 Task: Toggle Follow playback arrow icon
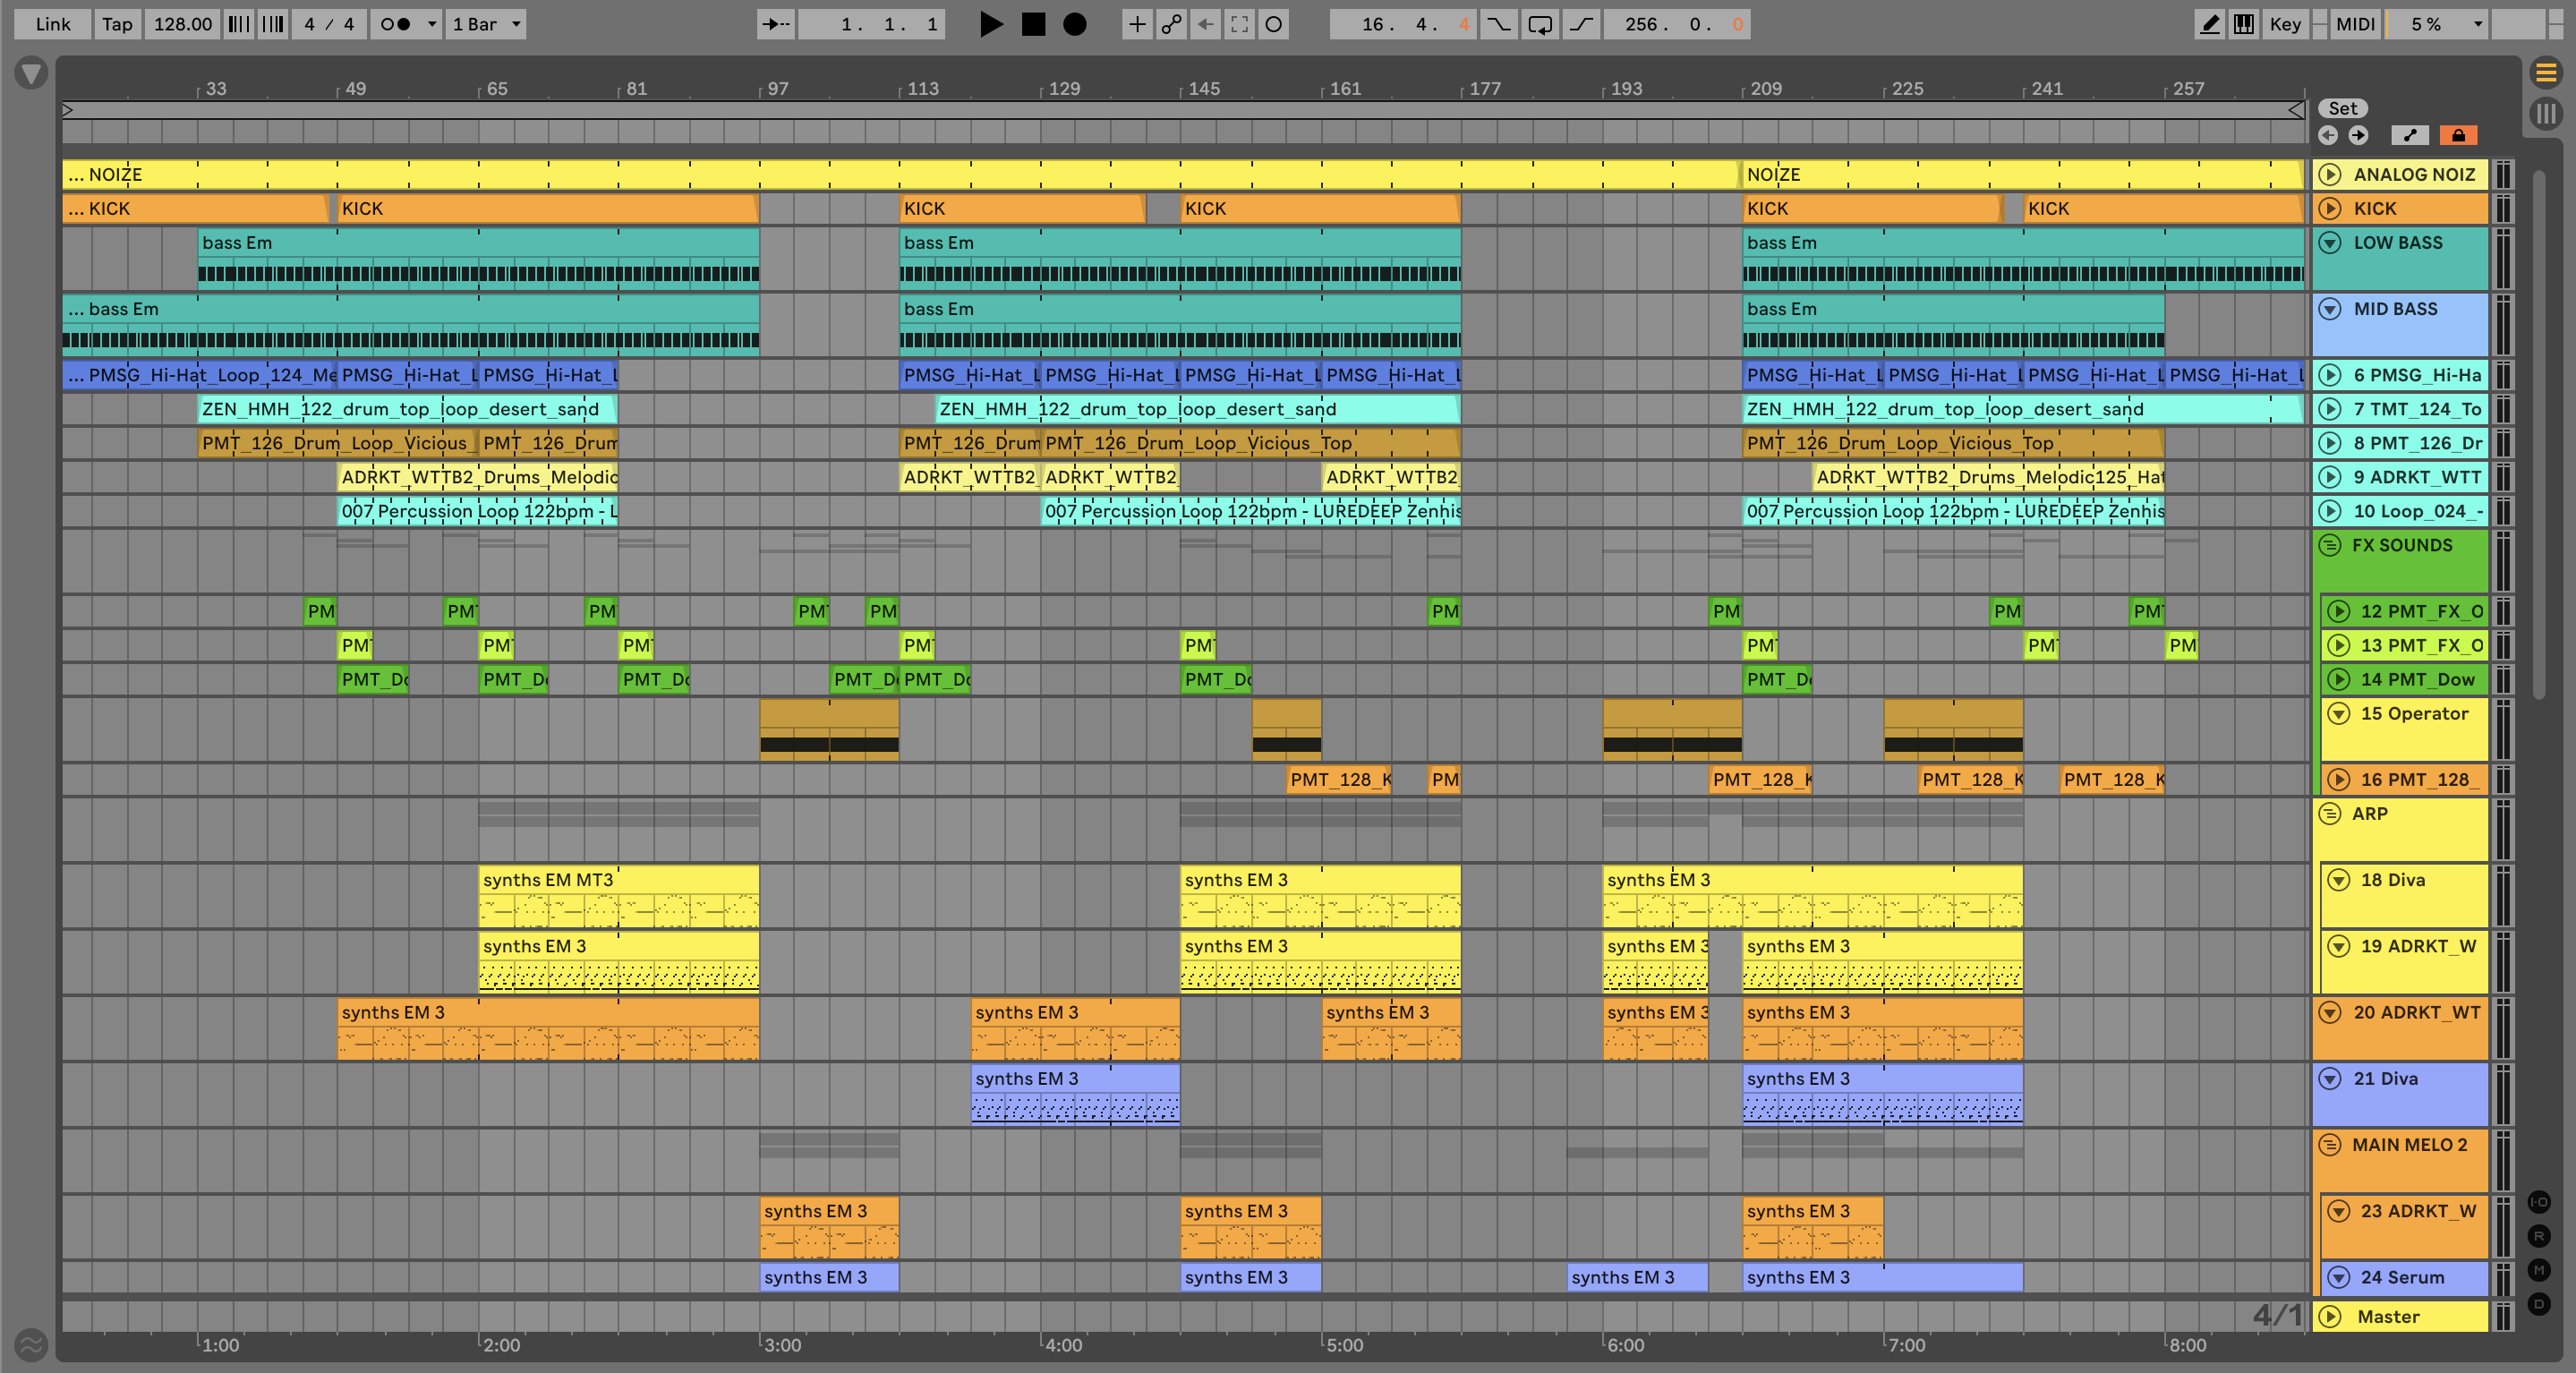(775, 24)
